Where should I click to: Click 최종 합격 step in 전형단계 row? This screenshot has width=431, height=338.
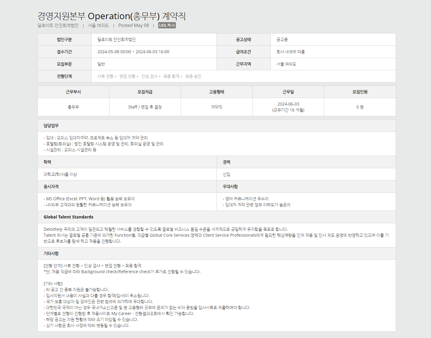coord(171,76)
